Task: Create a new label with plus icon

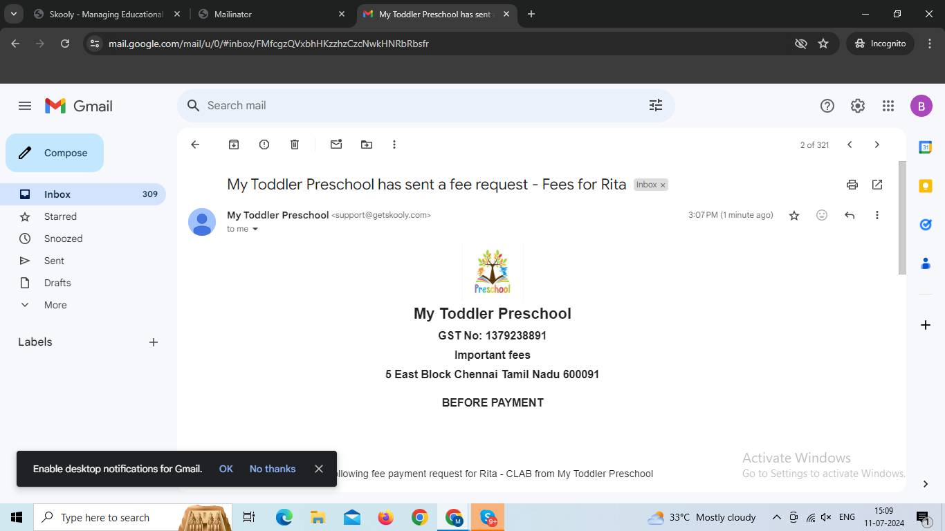Action: pyautogui.click(x=154, y=342)
